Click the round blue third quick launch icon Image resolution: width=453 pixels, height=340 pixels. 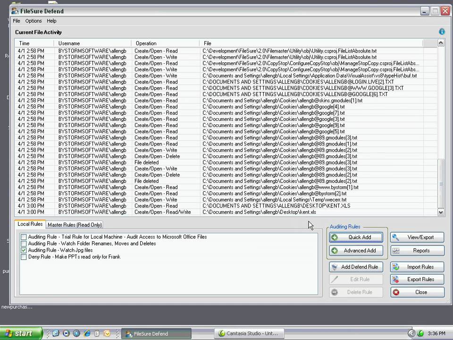76,333
